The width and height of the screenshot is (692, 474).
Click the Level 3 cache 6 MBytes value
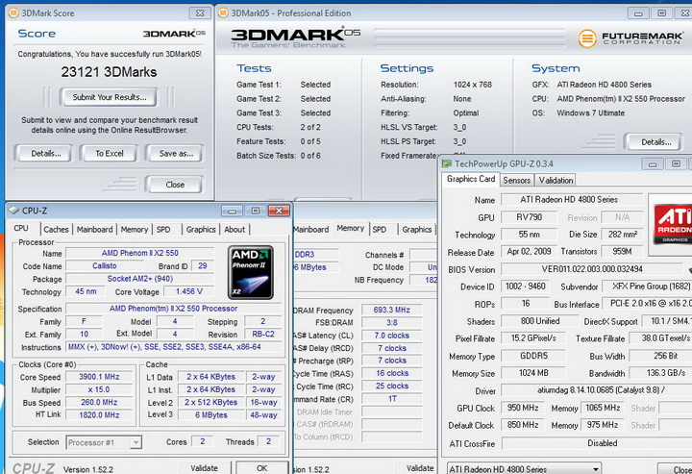[x=210, y=414]
